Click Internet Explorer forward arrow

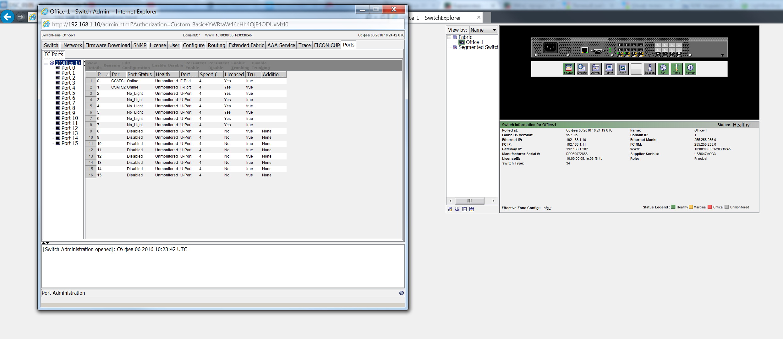(21, 17)
